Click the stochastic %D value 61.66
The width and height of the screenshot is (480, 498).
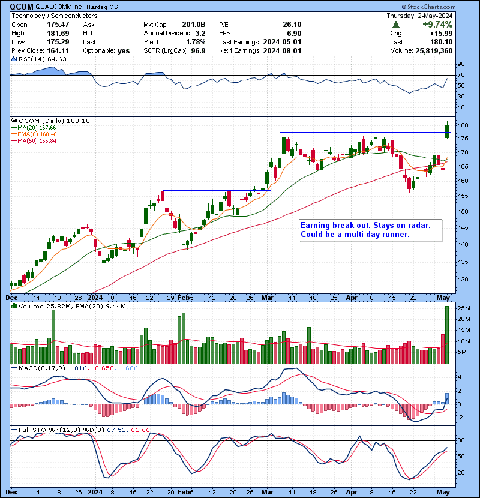click(140, 430)
